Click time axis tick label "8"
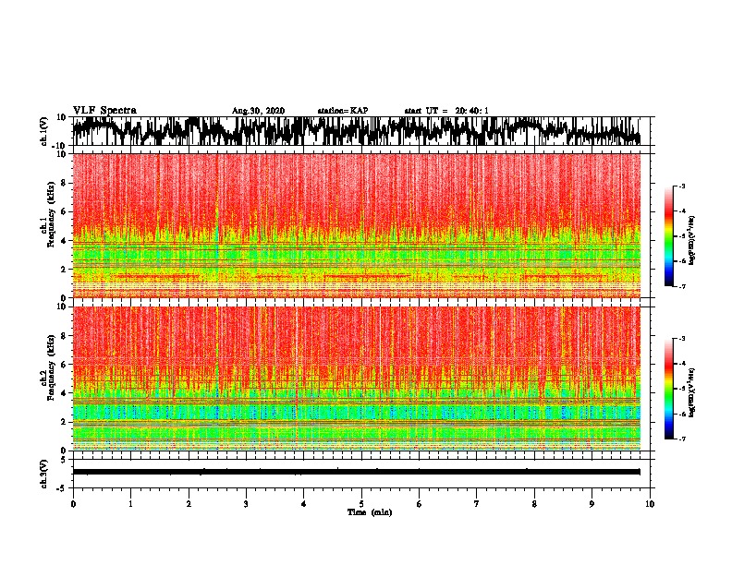 pyautogui.click(x=534, y=504)
